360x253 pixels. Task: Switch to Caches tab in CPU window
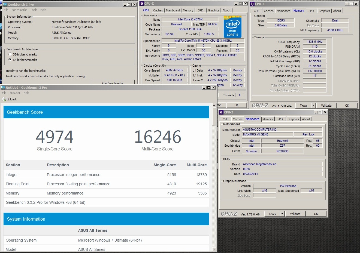pos(158,10)
